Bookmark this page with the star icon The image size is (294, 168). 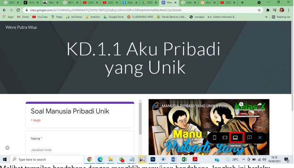(259, 10)
